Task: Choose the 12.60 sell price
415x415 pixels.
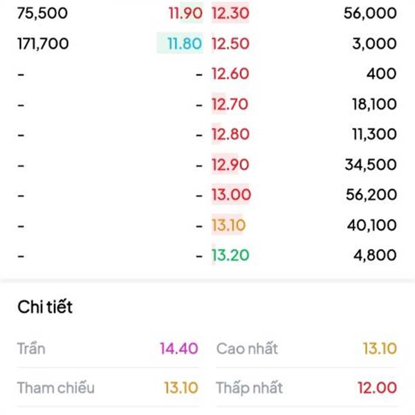Action: pyautogui.click(x=230, y=73)
